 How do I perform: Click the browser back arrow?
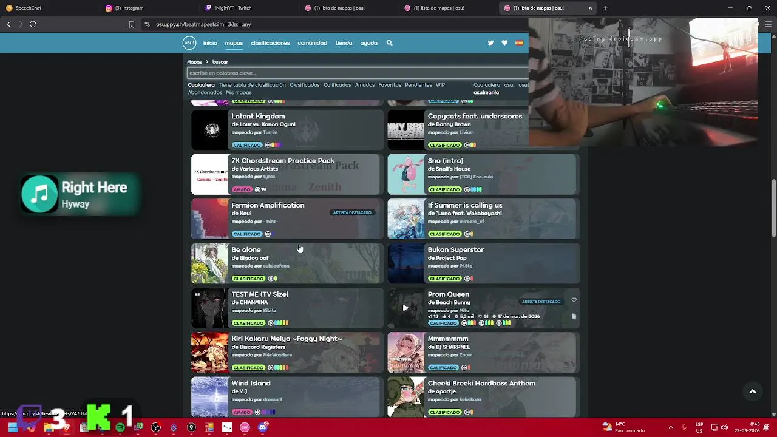(x=9, y=24)
